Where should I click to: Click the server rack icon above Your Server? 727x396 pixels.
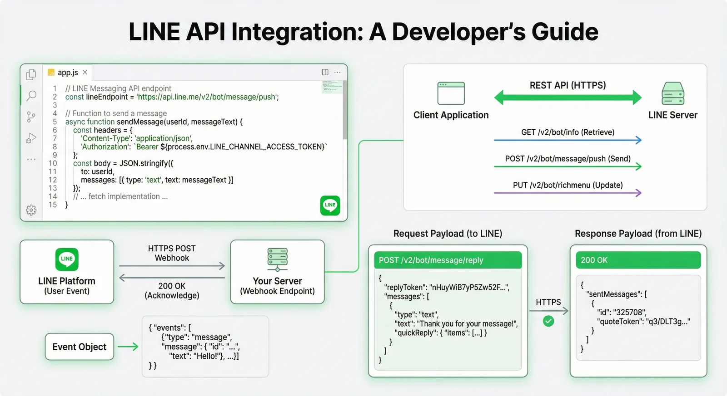[278, 259]
